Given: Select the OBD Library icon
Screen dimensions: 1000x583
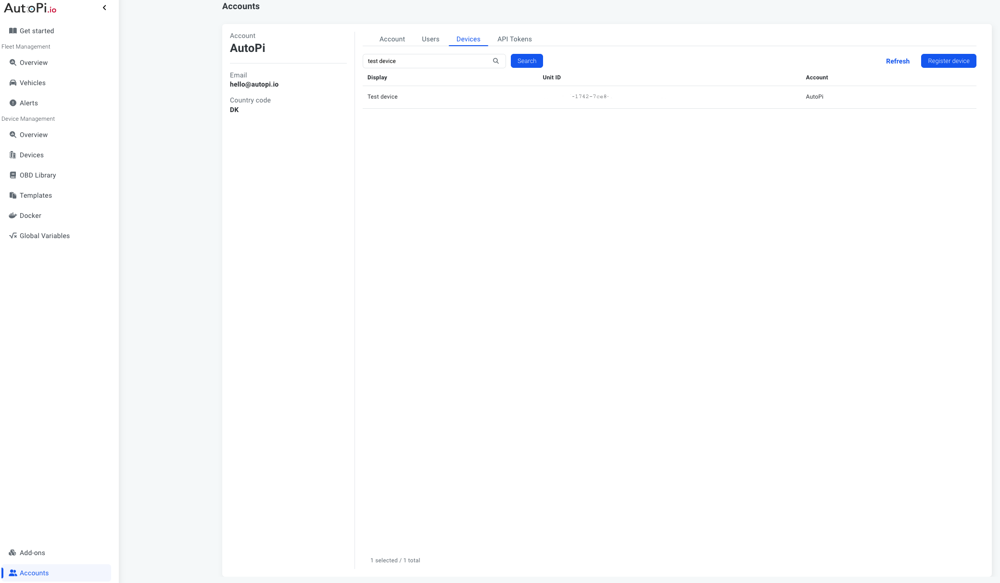Looking at the screenshot, I should point(13,175).
